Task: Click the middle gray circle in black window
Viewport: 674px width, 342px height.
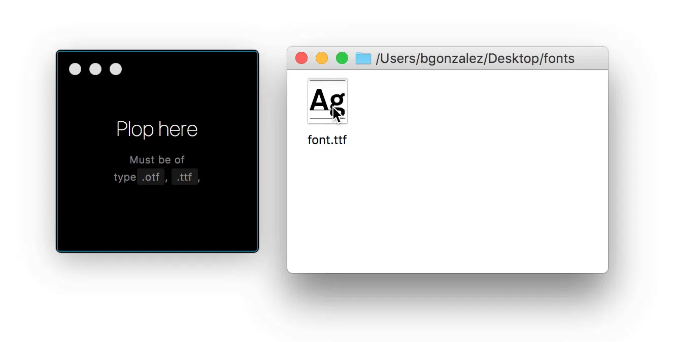Action: (x=95, y=69)
